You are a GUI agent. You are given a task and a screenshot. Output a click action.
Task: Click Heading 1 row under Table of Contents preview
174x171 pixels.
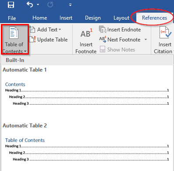pyautogui.click(x=87, y=146)
